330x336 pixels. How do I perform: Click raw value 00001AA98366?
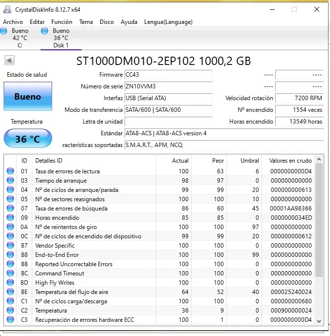click(290, 208)
